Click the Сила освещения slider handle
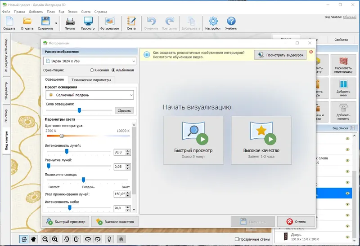The height and width of the screenshot is (246, 360). [x=79, y=110]
